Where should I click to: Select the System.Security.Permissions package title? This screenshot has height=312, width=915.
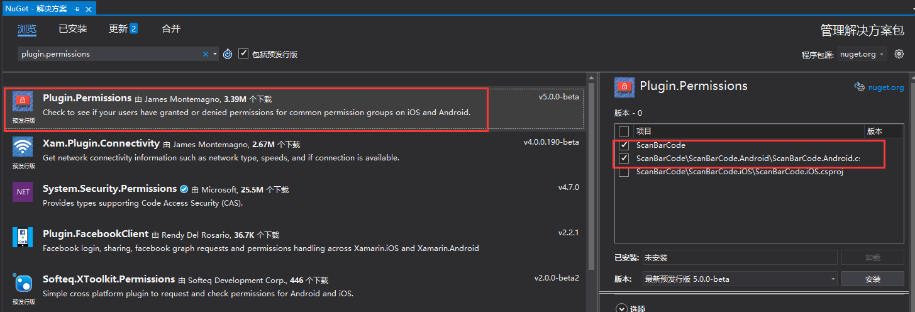pos(109,188)
